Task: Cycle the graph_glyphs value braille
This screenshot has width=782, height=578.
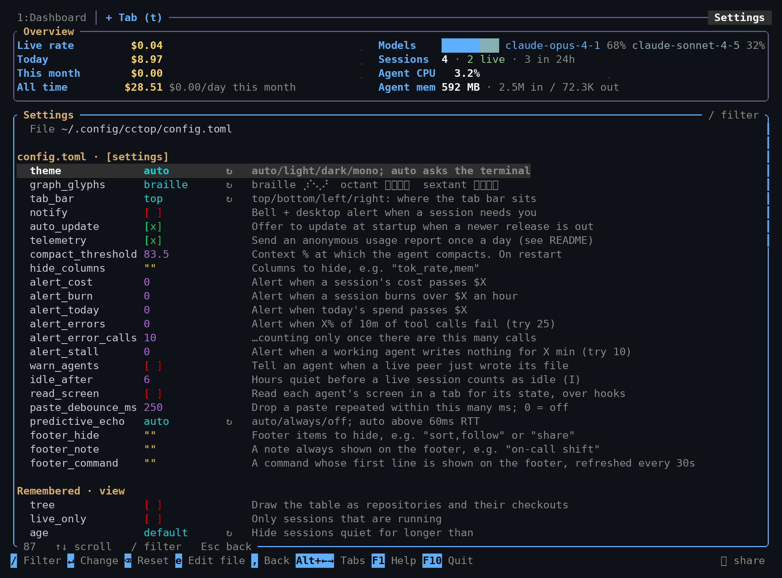Action: 166,185
